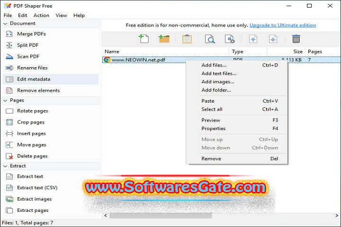Image resolution: width=341 pixels, height=227 pixels.
Task: Choose Select all in context menu
Action: pyautogui.click(x=237, y=109)
